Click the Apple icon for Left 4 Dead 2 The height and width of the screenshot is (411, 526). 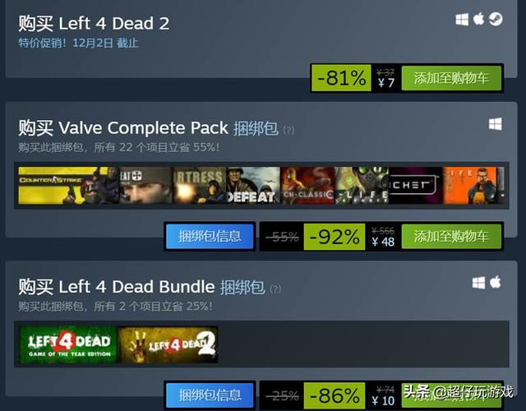tap(478, 19)
